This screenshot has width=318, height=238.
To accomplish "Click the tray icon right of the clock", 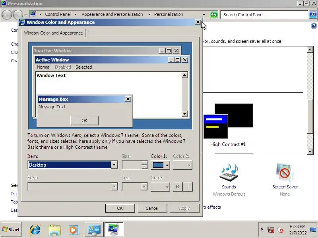I will 314,230.
